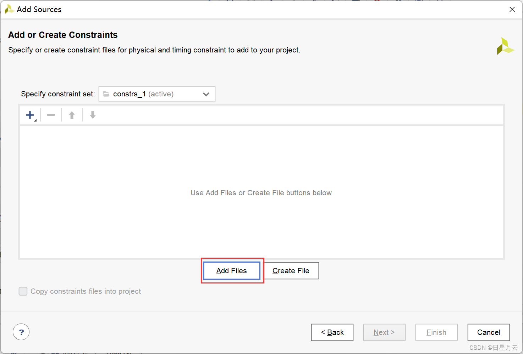The width and height of the screenshot is (523, 354).
Task: Click the minus remove-file icon
Action: (51, 115)
